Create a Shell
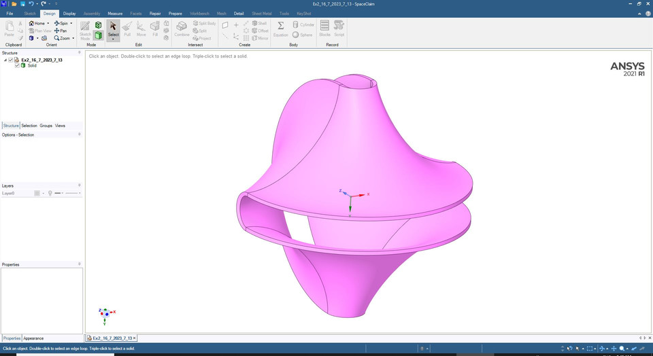The width and height of the screenshot is (653, 356). (x=259, y=23)
